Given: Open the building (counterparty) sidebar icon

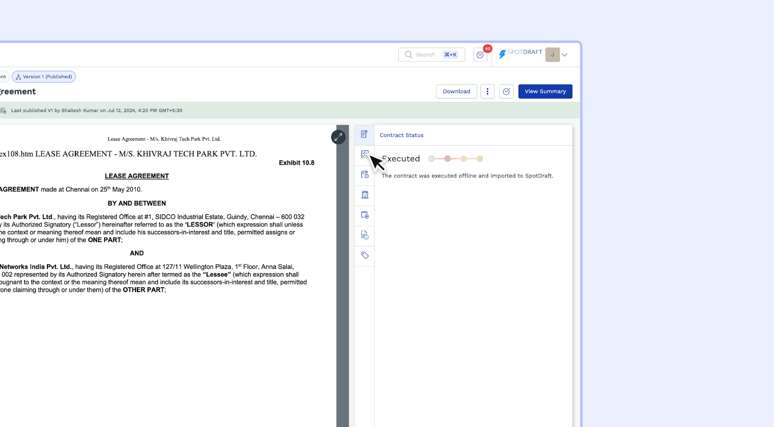Looking at the screenshot, I should coord(365,195).
